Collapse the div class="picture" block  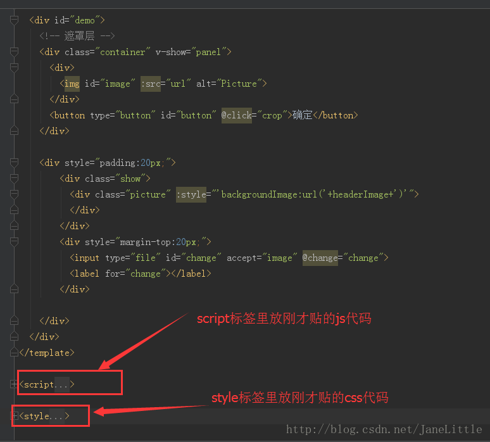coord(14,194)
